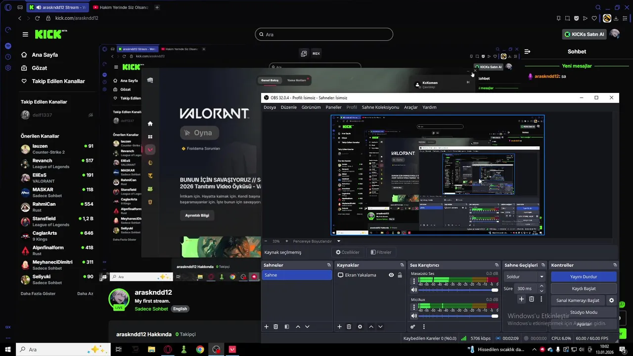Toggle lock on Ekran Yakalama source
The width and height of the screenshot is (633, 356).
coord(400,275)
